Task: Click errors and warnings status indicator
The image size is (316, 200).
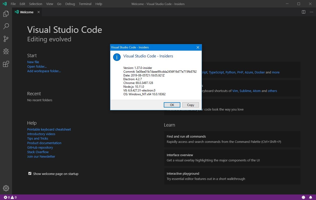Action: point(10,197)
